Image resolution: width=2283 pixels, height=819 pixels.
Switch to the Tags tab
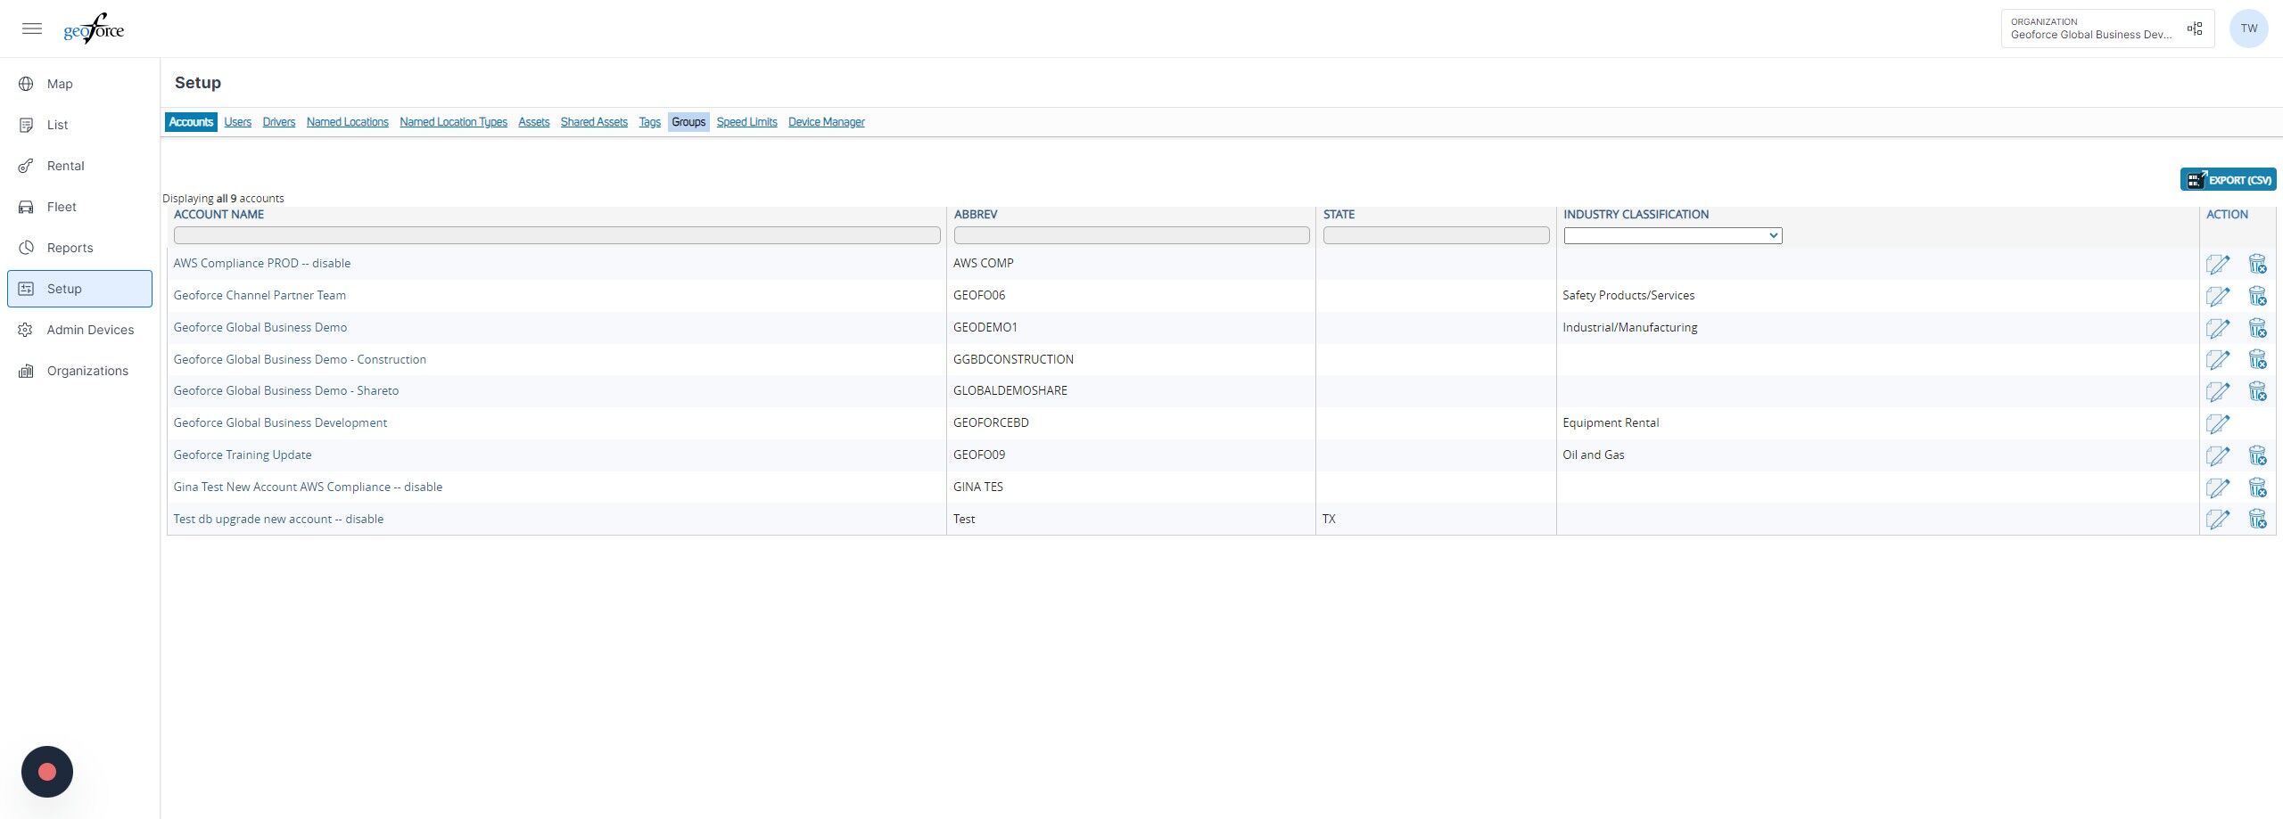649,122
